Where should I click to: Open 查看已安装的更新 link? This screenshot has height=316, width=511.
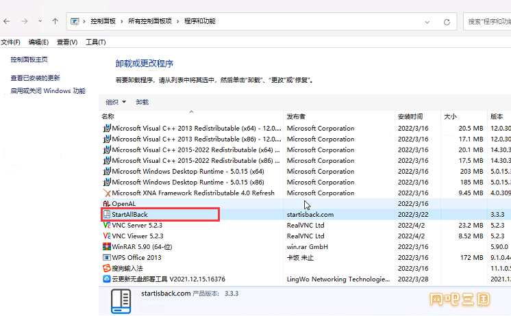(35, 78)
